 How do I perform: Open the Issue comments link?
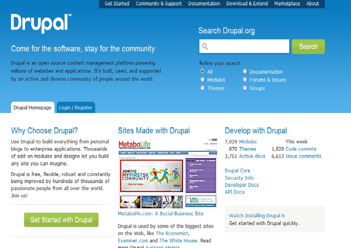pos(303,156)
